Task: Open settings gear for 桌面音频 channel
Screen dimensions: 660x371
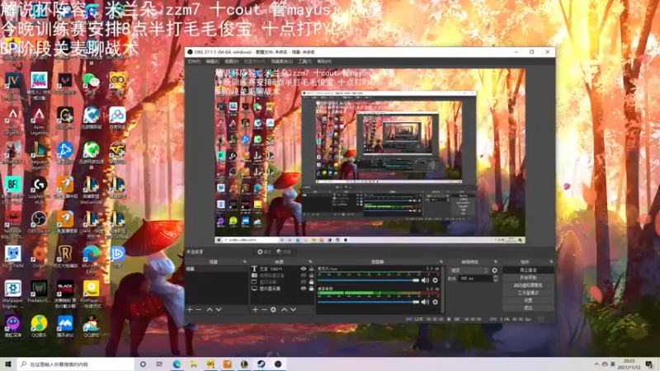Action: (436, 302)
